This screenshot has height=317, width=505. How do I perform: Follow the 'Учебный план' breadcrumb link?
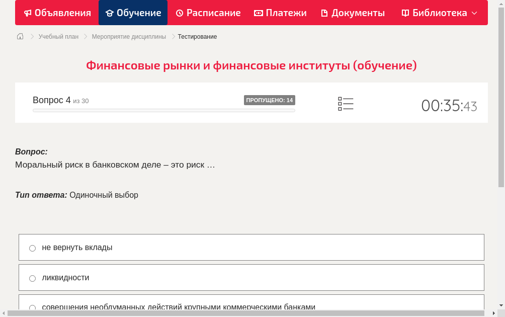coord(58,37)
